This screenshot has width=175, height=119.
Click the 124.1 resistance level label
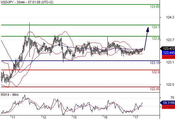point(156,27)
